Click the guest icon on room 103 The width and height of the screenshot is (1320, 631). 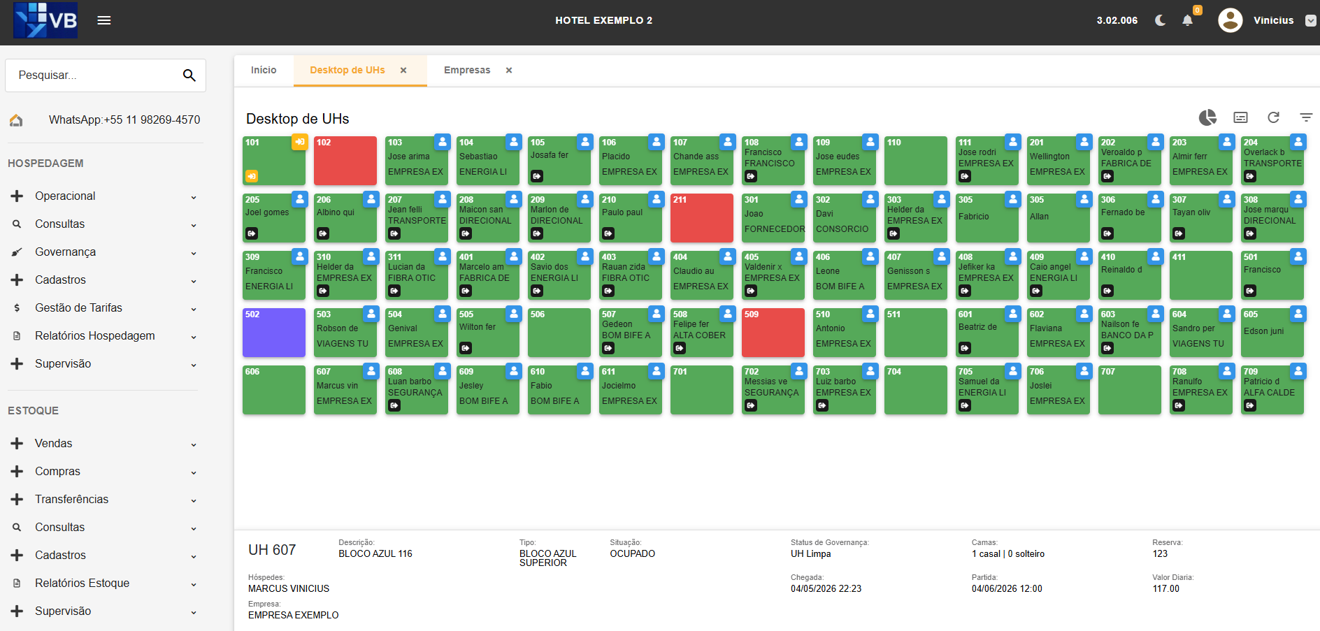point(442,142)
